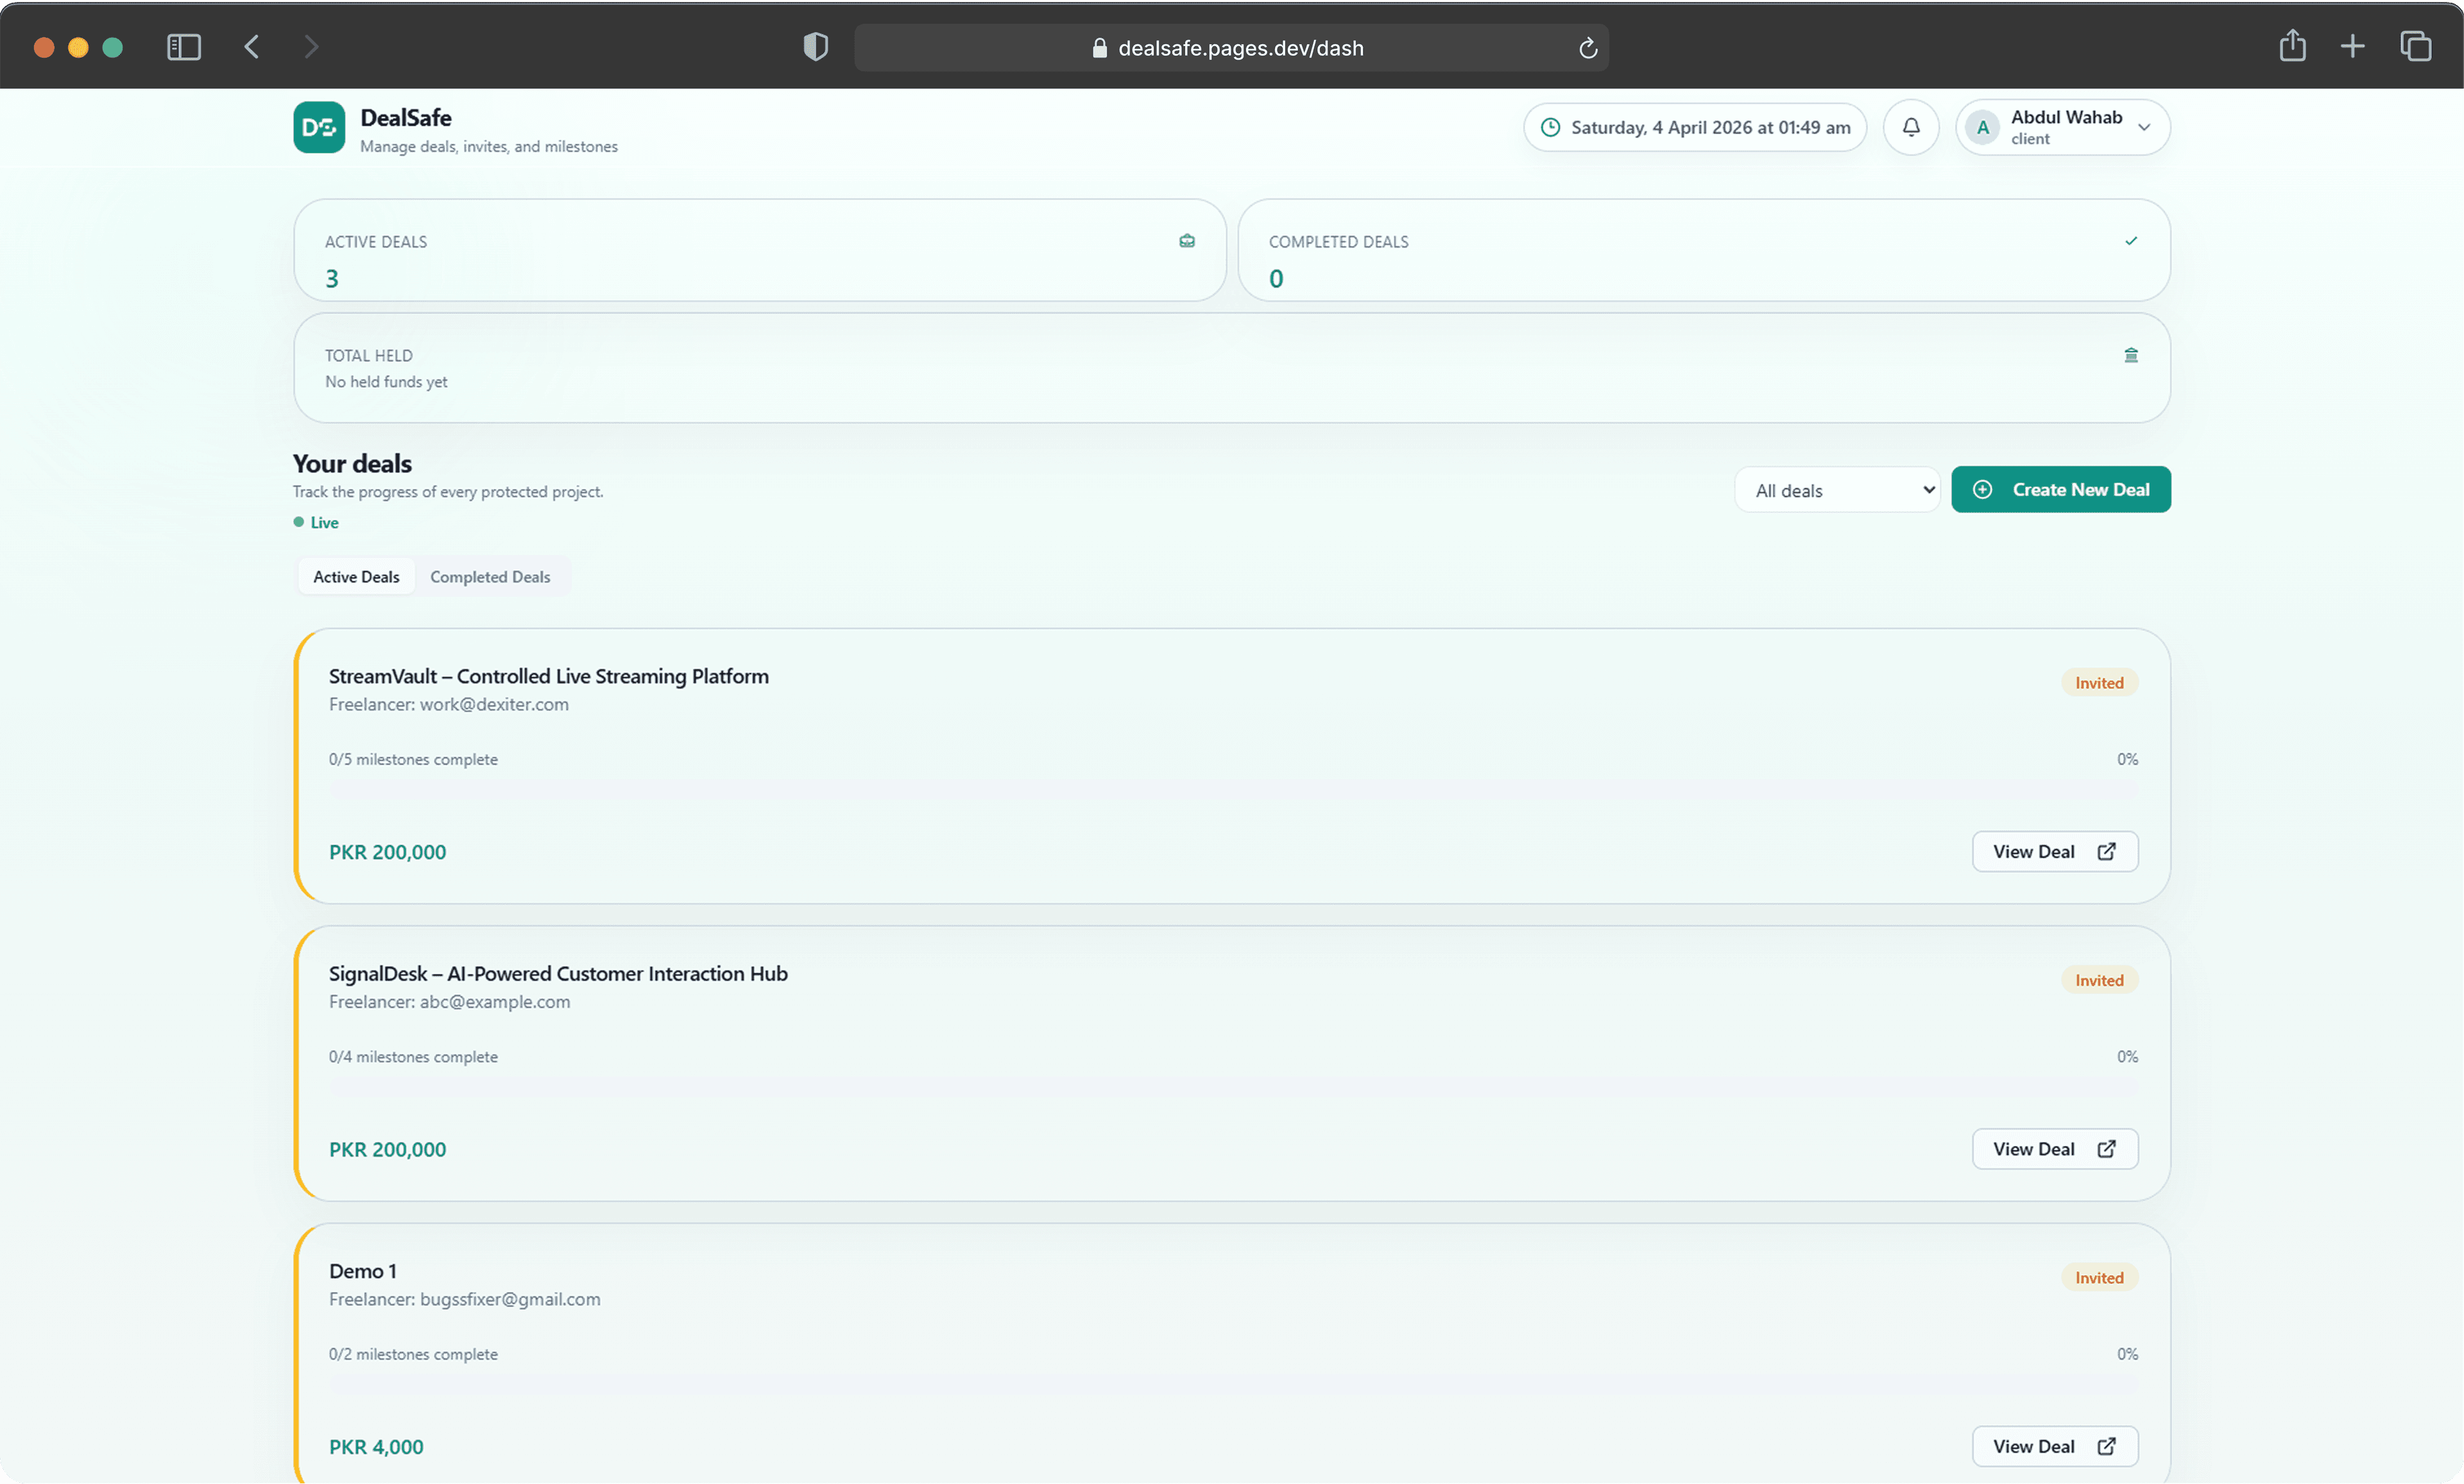
Task: Click the StreamVault milestones progress bar
Action: [x=1233, y=790]
